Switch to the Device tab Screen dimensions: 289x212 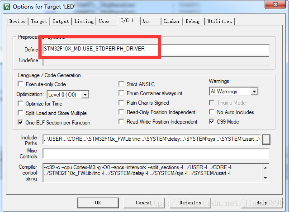[x=18, y=21]
